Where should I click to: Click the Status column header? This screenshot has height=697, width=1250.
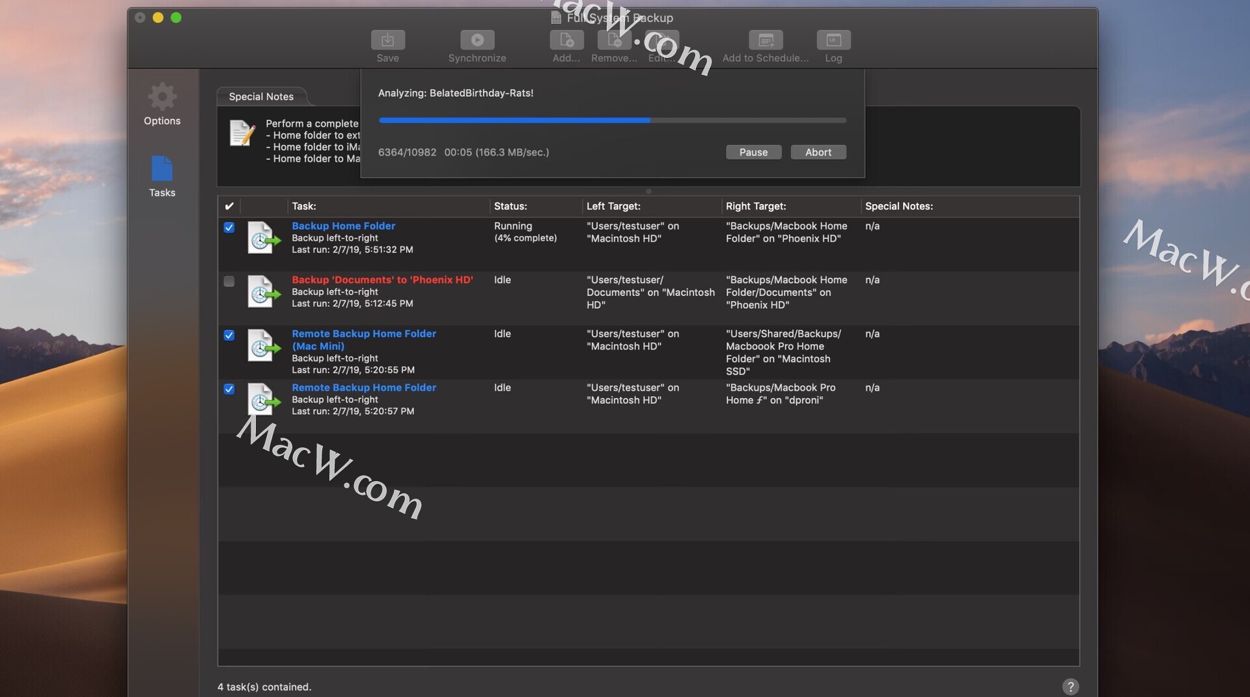click(x=510, y=206)
